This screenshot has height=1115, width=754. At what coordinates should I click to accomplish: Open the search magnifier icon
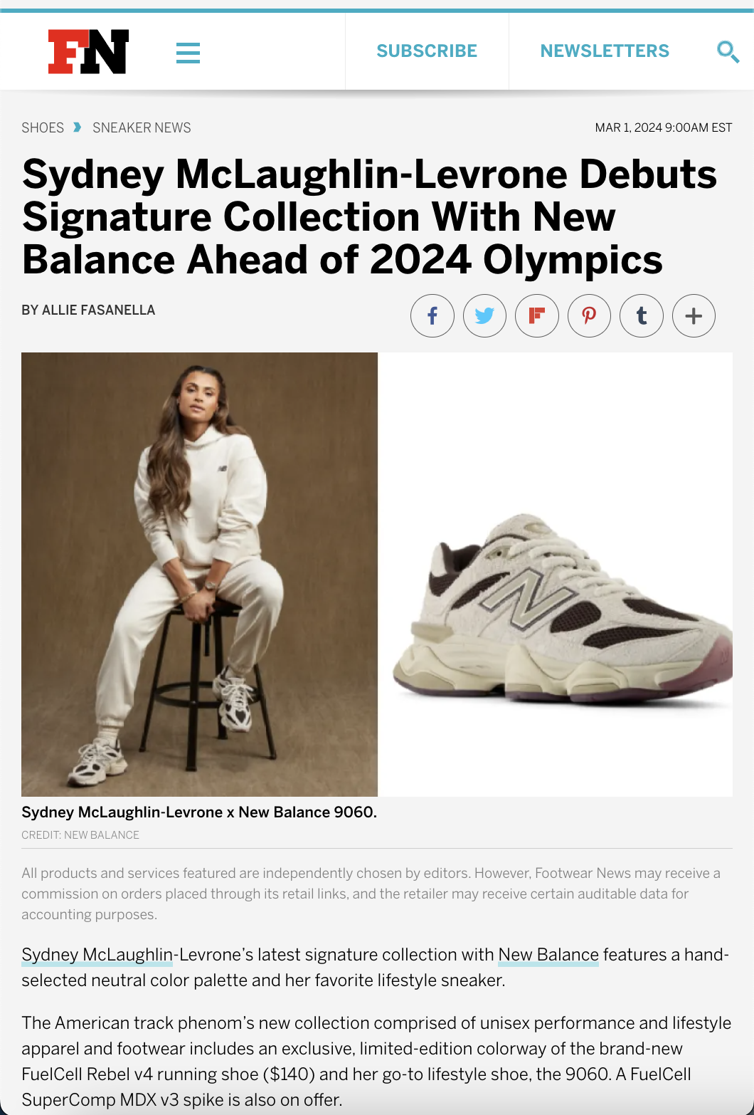click(728, 51)
